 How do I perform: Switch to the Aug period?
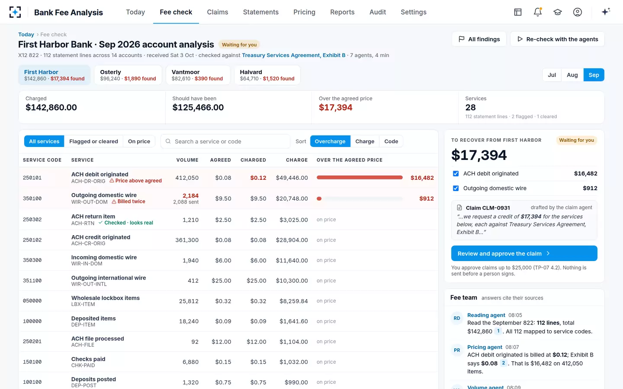[572, 75]
